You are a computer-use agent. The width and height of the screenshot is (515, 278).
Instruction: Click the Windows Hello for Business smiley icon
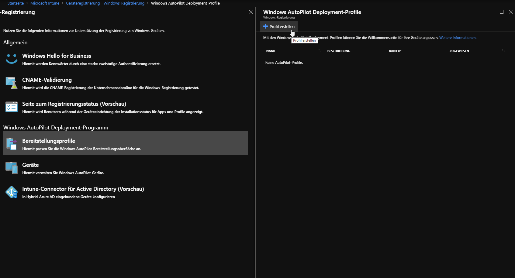point(12,59)
